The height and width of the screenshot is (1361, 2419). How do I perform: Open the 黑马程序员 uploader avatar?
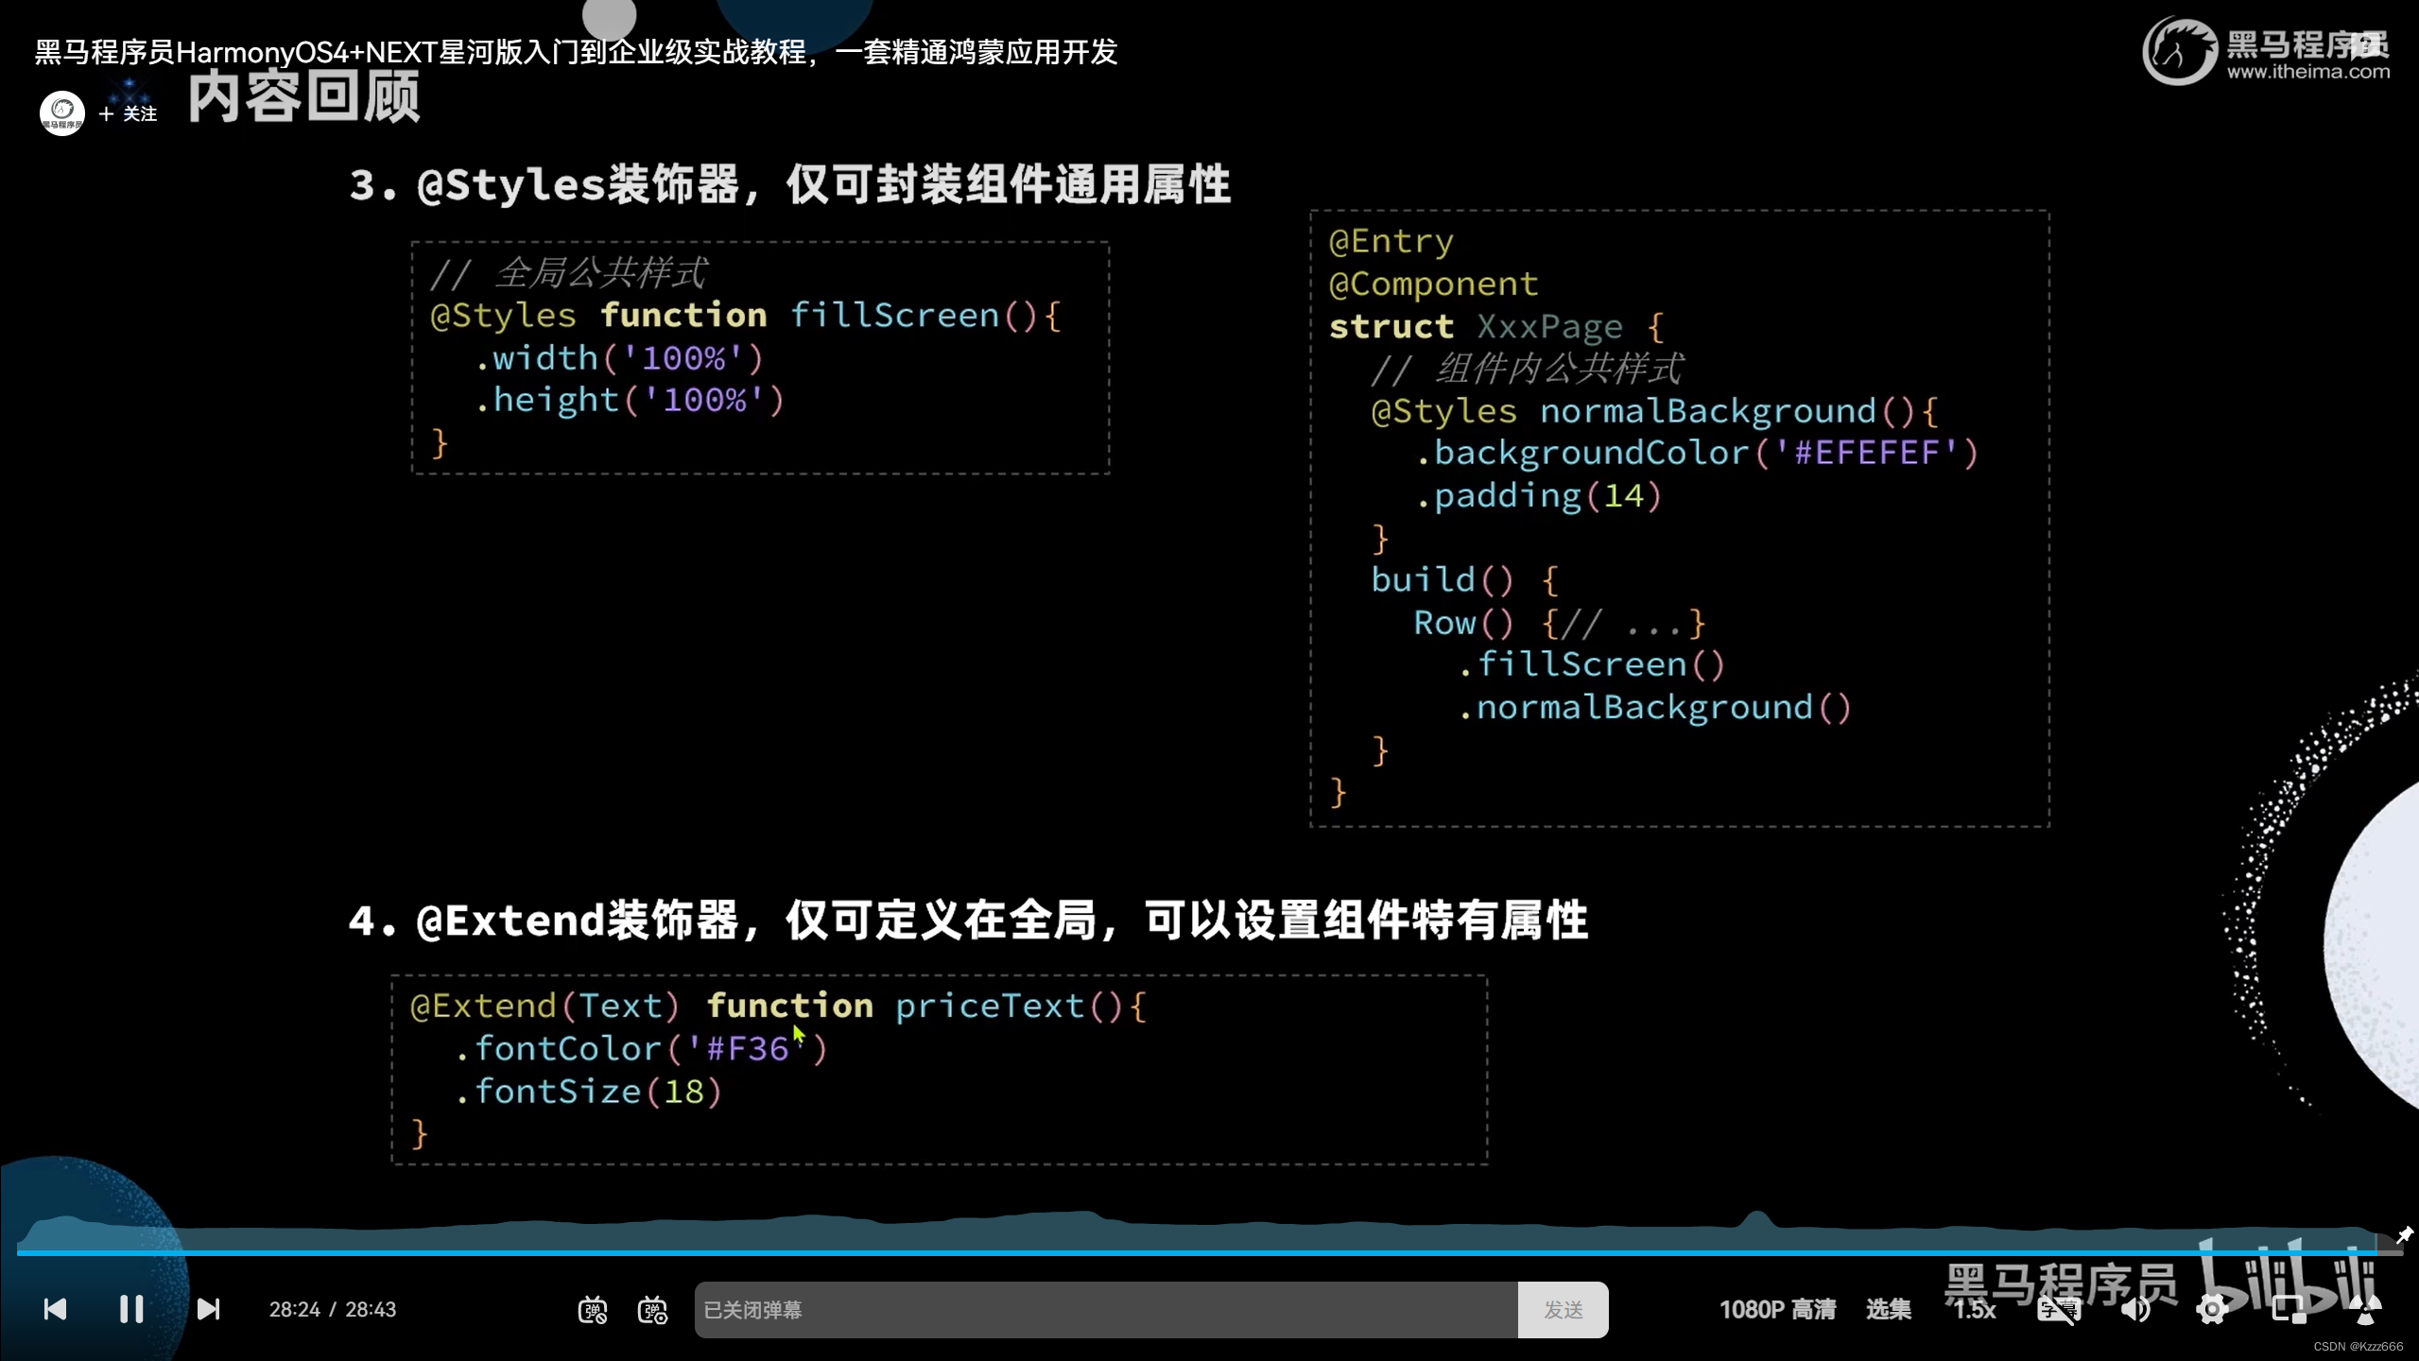pos(62,113)
